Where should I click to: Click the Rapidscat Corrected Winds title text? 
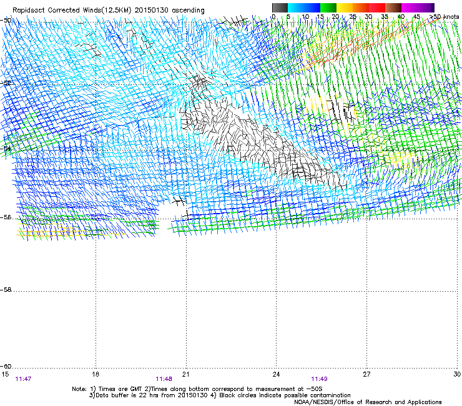tap(109, 10)
